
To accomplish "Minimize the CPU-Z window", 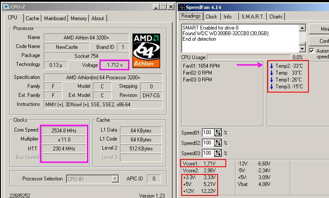I will 156,7.
